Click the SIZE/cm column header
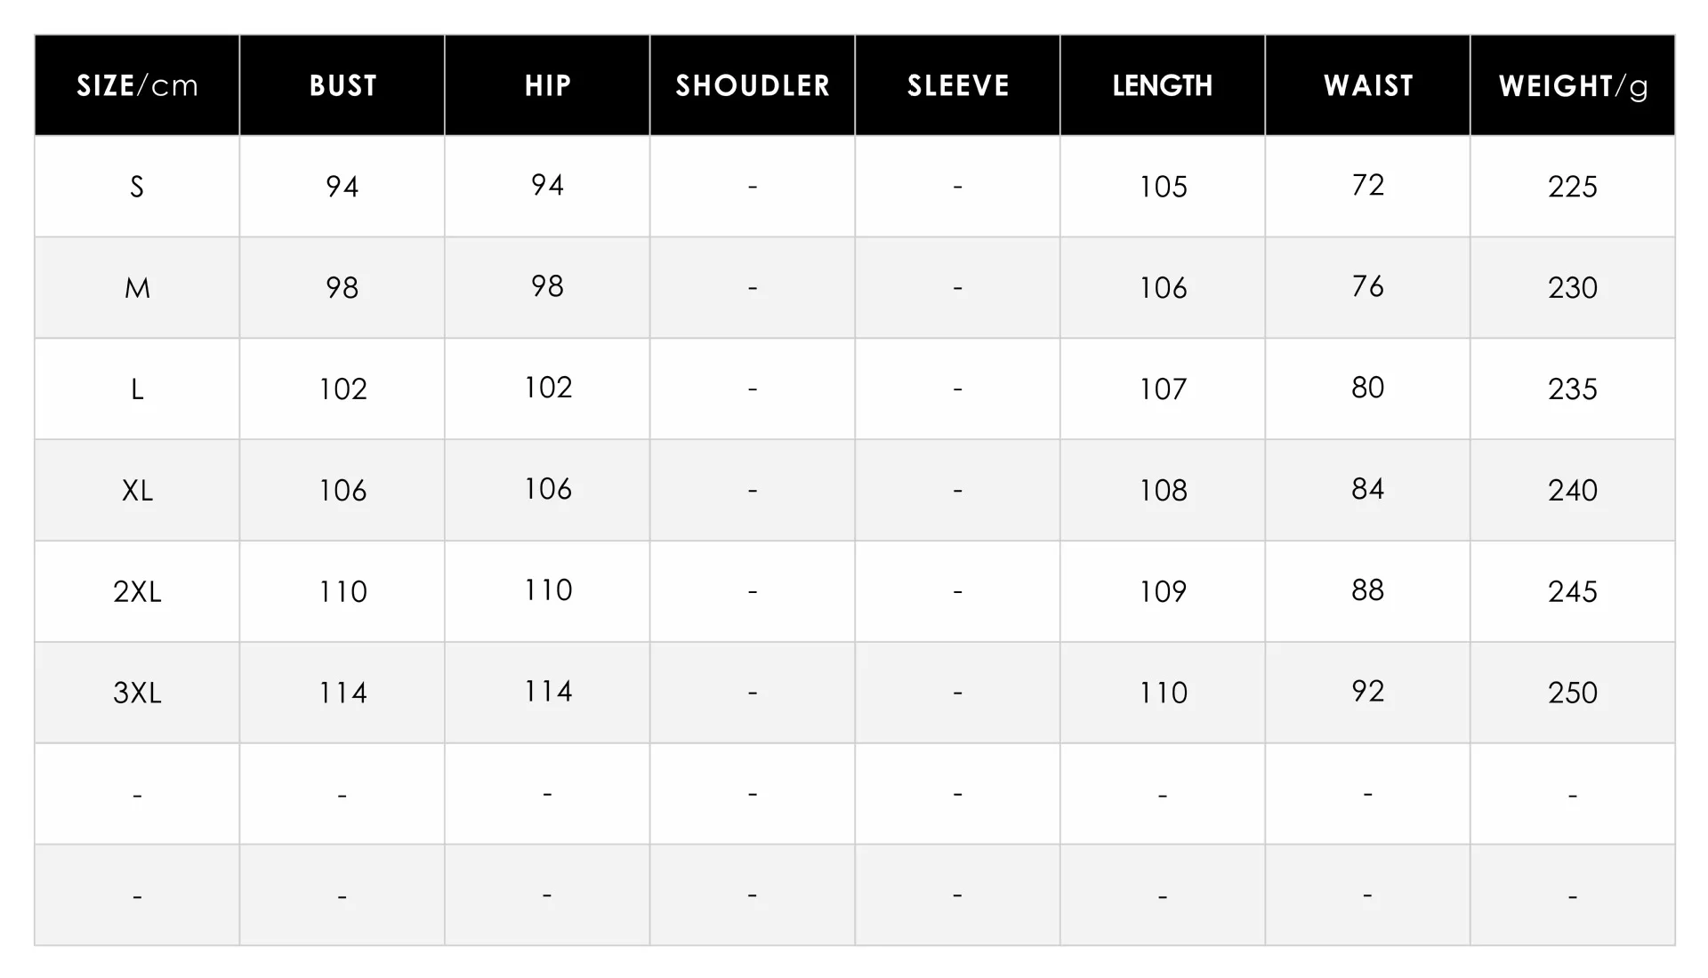1708x978 pixels. pos(137,86)
